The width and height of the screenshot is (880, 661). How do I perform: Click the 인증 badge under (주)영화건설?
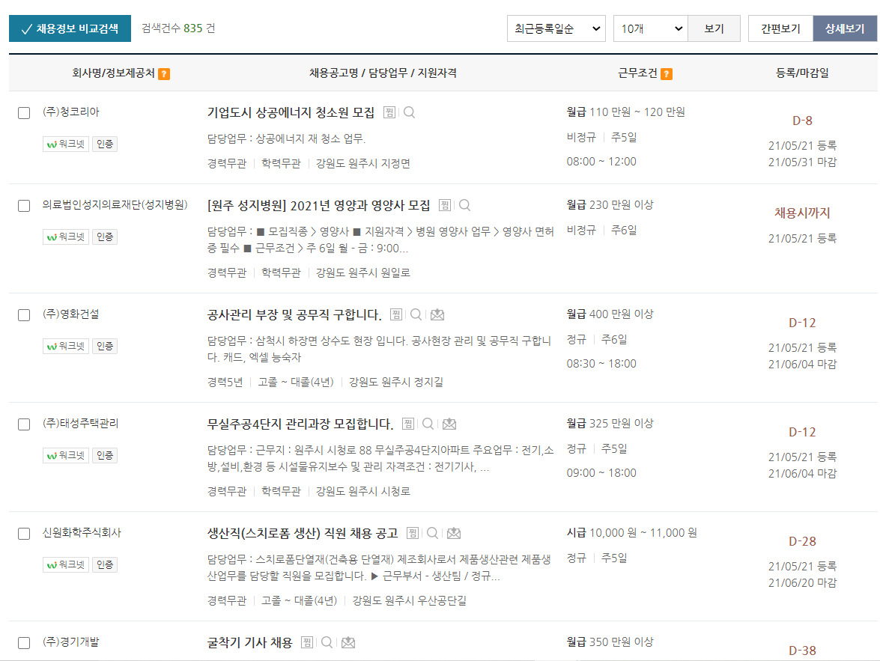click(105, 346)
